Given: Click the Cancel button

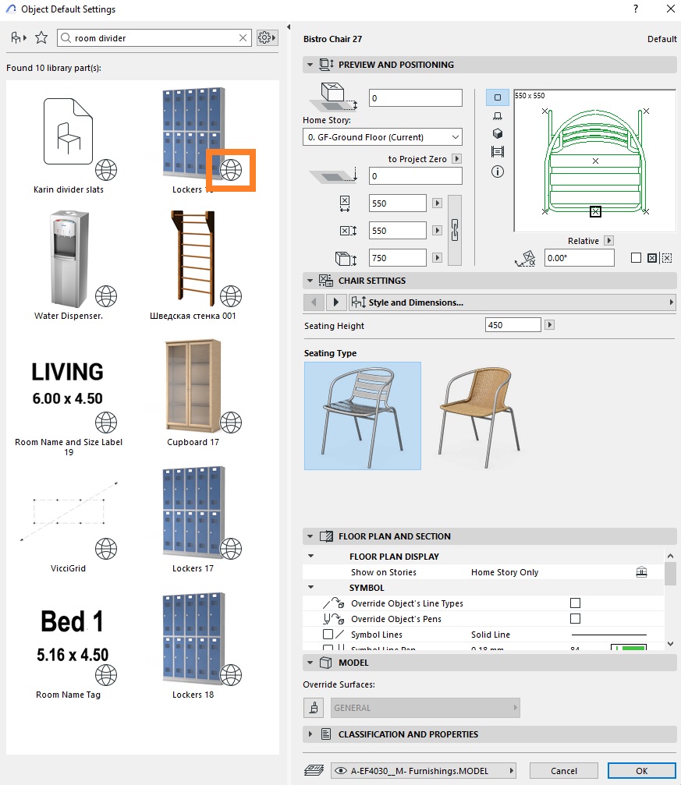Looking at the screenshot, I should 564,771.
